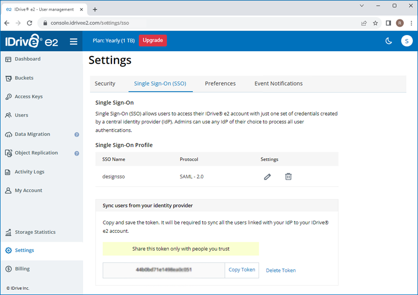Image resolution: width=418 pixels, height=295 pixels.
Task: Open Storage Statistics in sidebar
Action: coord(35,232)
